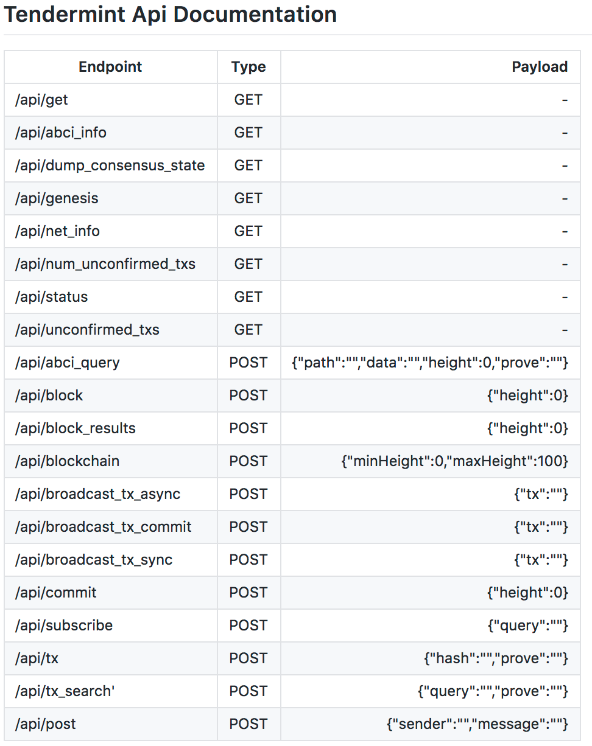Click the /api/blockchain minHeight payload
The image size is (592, 746).
(x=454, y=461)
